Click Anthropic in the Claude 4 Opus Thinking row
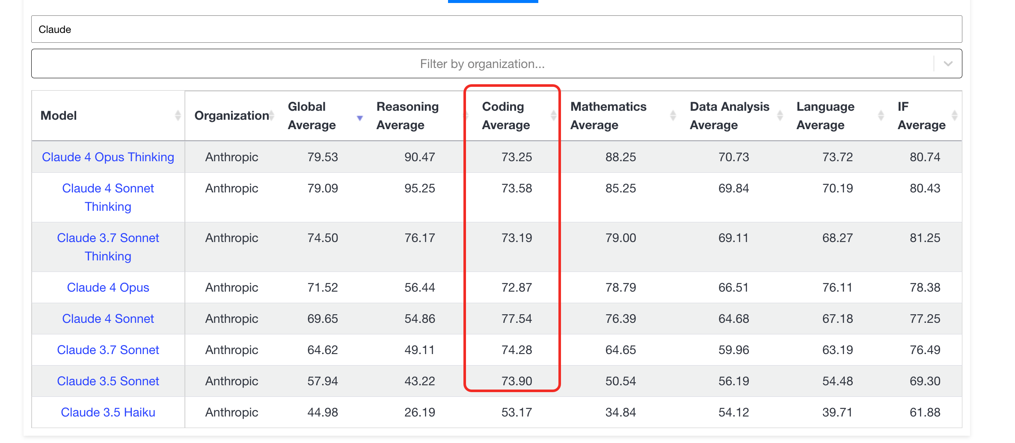 [231, 157]
